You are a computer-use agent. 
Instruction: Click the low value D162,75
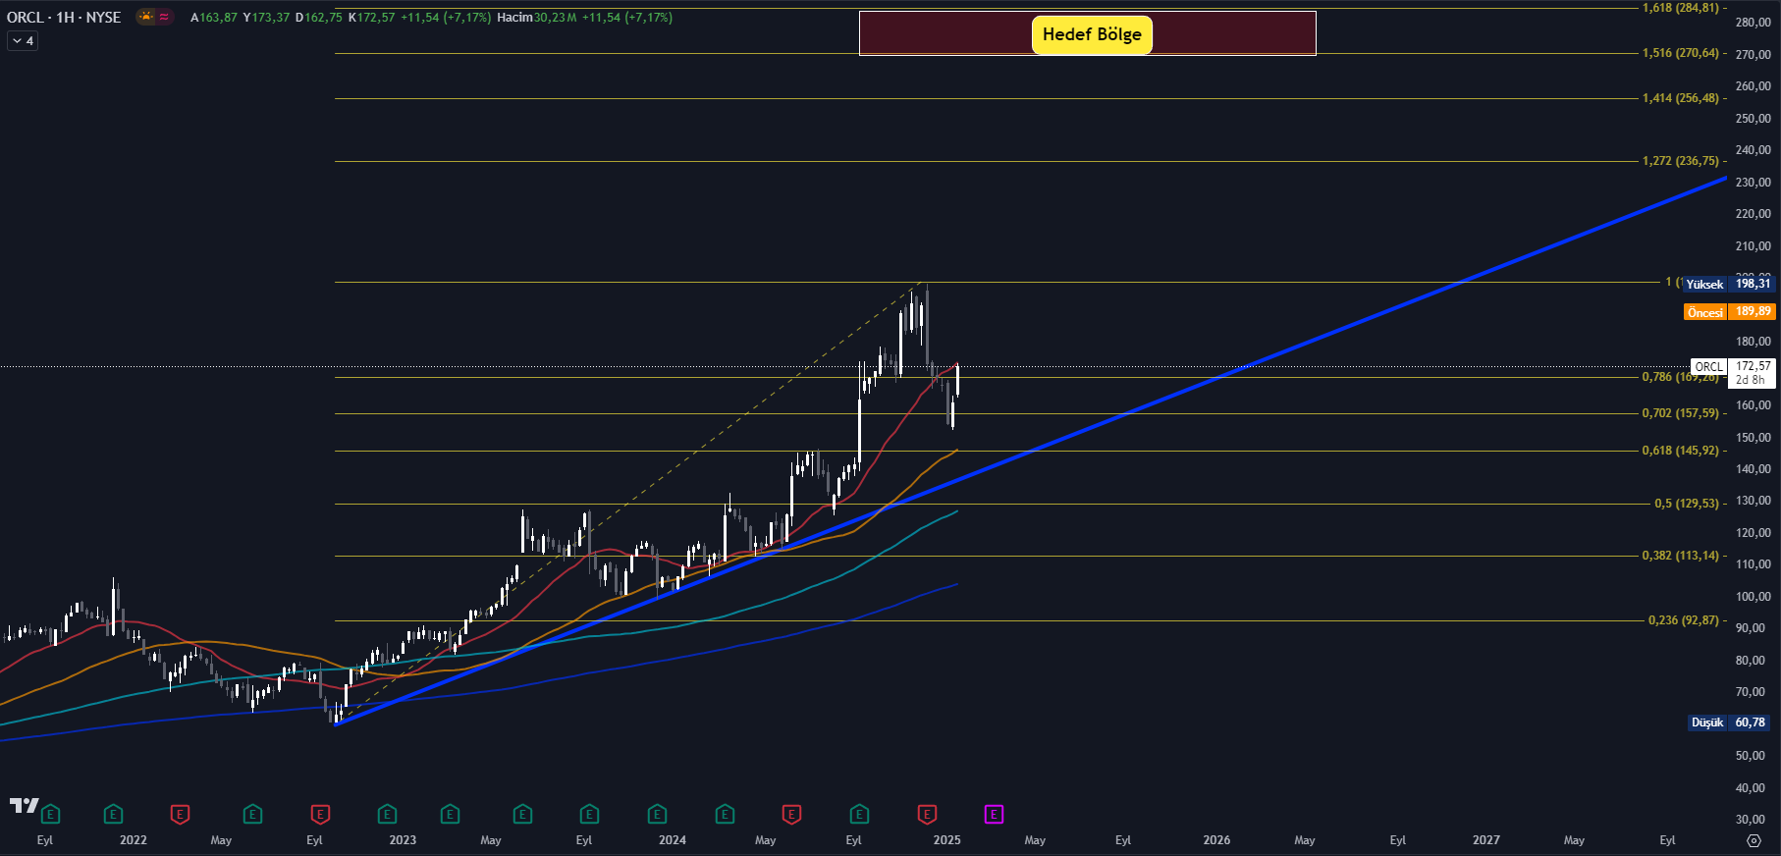click(319, 18)
